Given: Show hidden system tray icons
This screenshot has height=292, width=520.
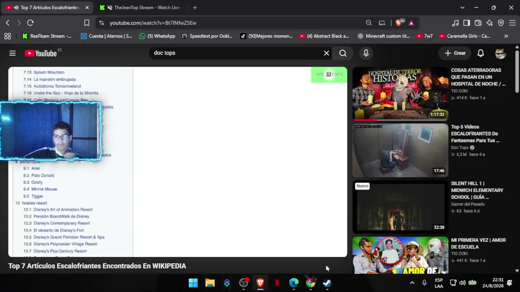Looking at the screenshot, I should tap(412, 283).
